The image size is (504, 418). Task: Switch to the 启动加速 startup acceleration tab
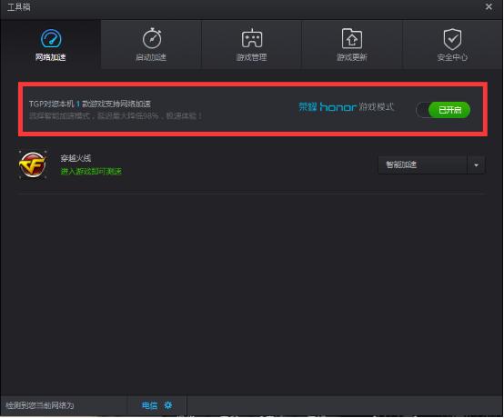pos(151,45)
